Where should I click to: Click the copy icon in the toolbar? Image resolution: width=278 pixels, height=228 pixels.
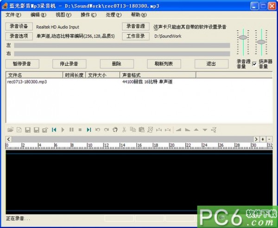coord(133,129)
